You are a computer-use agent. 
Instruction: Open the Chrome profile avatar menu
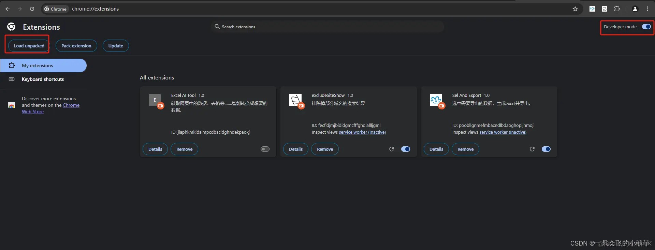pyautogui.click(x=635, y=9)
